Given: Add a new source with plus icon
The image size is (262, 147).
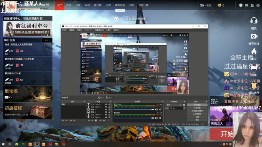Looking at the screenshot, I should click(x=89, y=120).
